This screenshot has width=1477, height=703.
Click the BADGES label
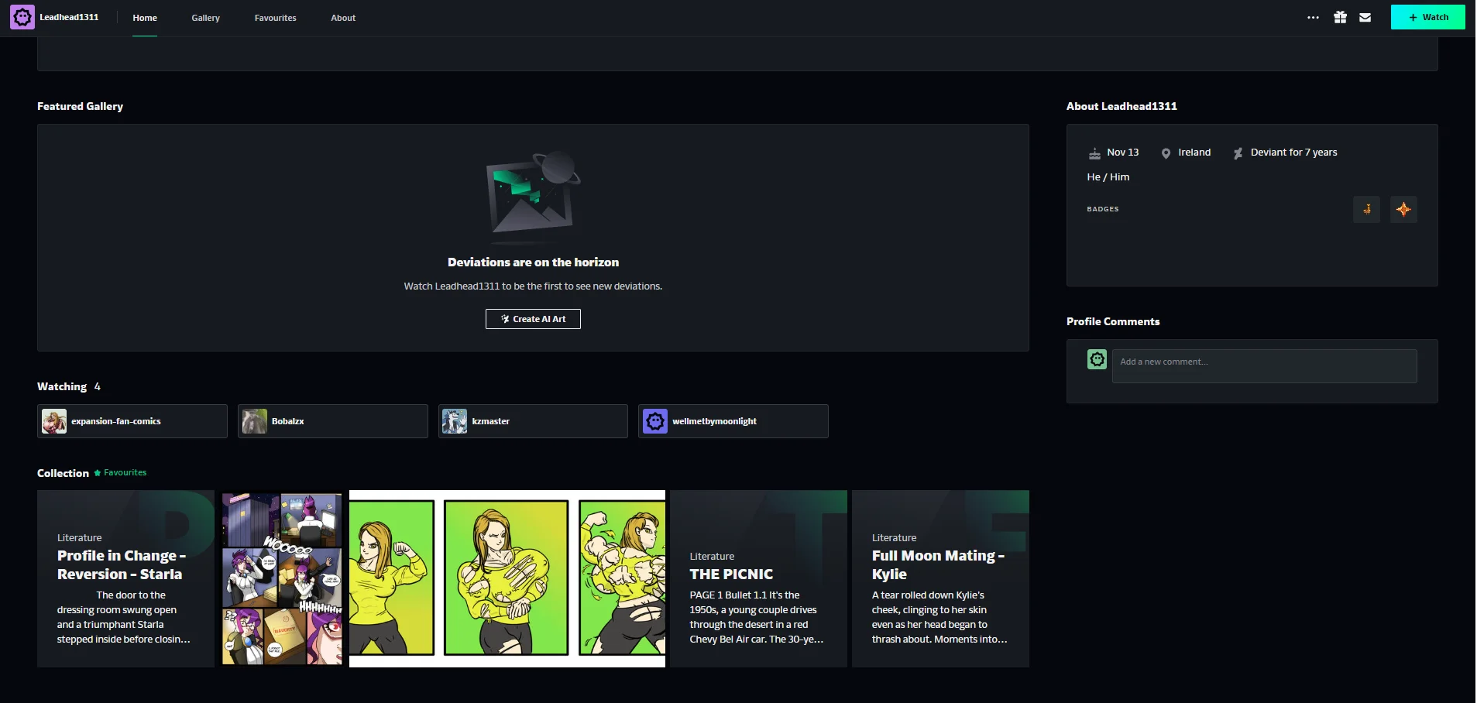pos(1103,209)
